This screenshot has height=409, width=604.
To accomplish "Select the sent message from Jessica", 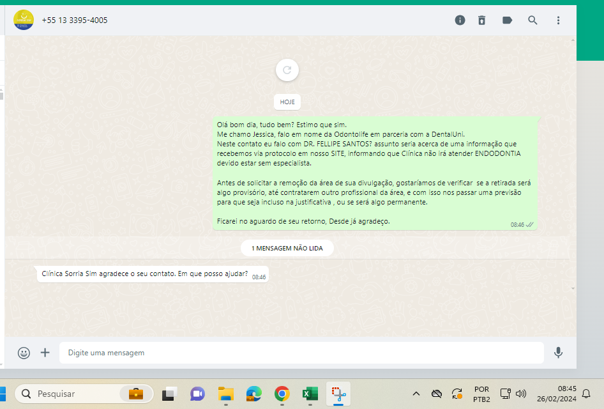I will 375,173.
